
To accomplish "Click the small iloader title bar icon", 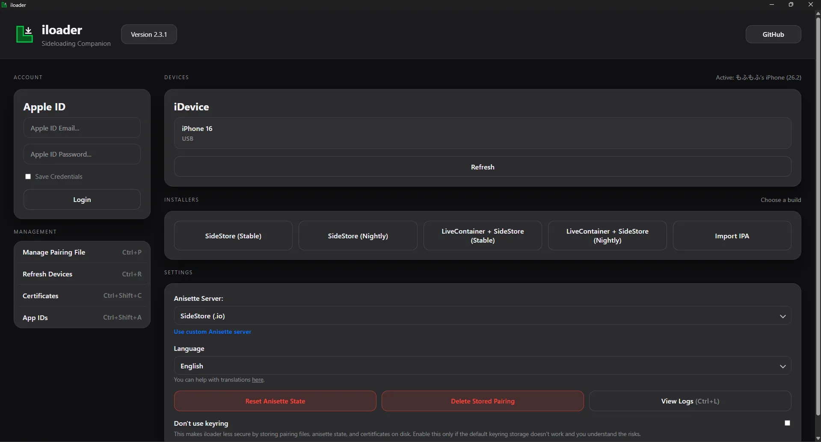I will [x=5, y=5].
